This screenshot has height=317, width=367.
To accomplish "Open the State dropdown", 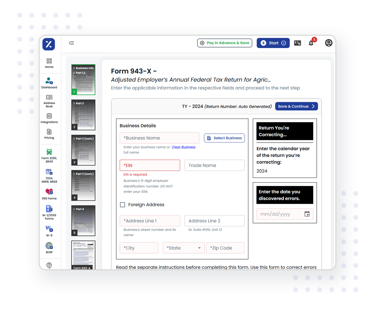I will [183, 248].
